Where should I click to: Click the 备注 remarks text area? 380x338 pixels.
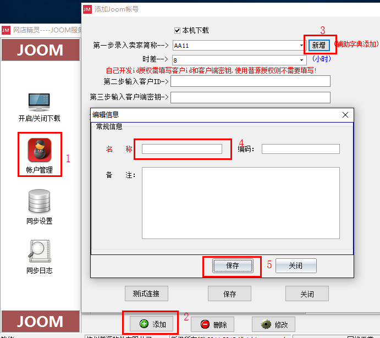(241, 203)
